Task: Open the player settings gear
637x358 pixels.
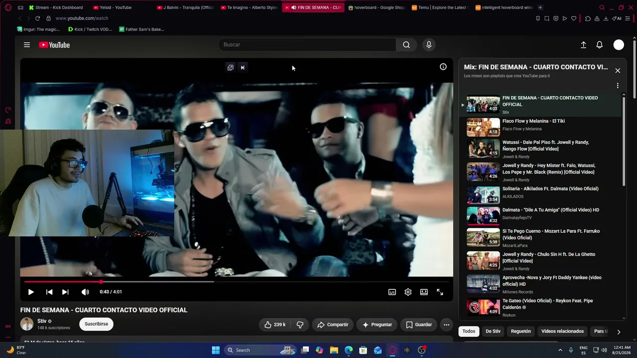Action: (x=408, y=292)
